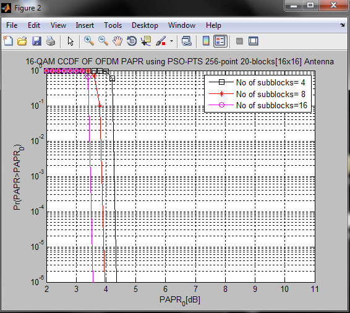
Task: Toggle the legend toolbar button
Action: point(220,41)
